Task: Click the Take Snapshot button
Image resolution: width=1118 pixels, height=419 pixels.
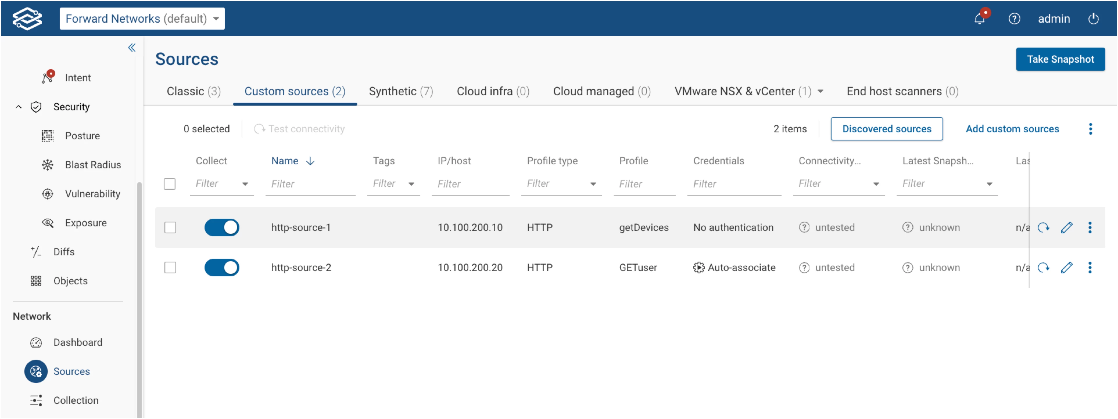Action: pyautogui.click(x=1060, y=59)
